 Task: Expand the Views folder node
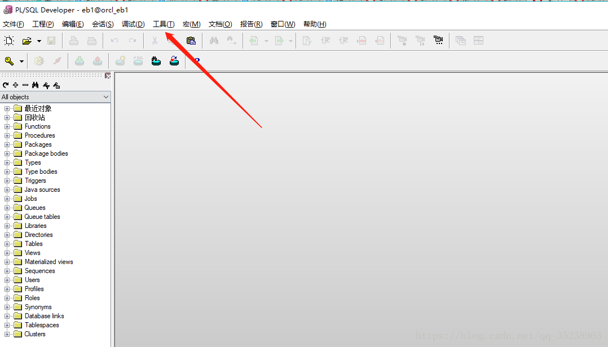pos(7,253)
